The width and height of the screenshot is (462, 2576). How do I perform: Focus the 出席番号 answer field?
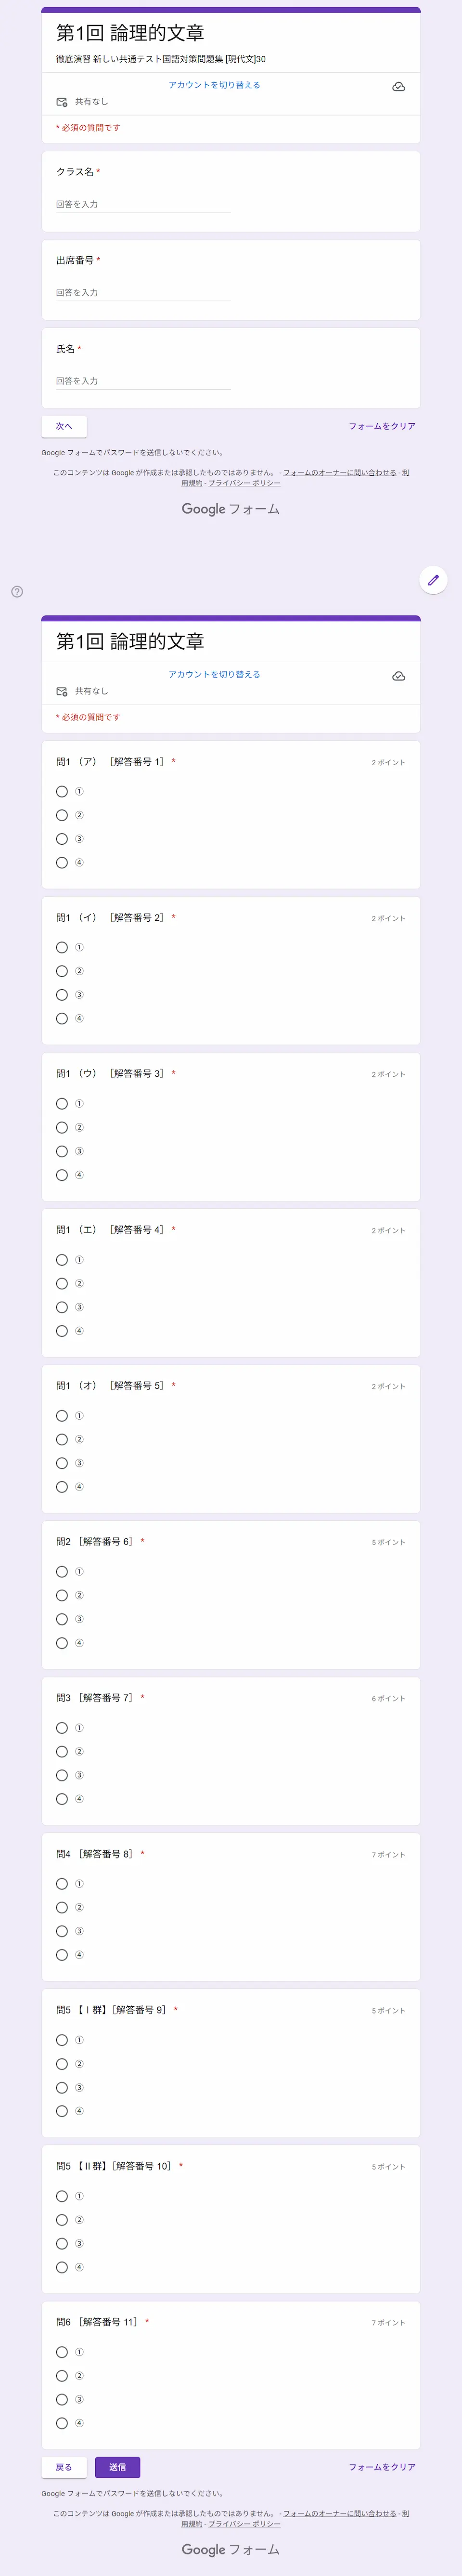tap(143, 292)
